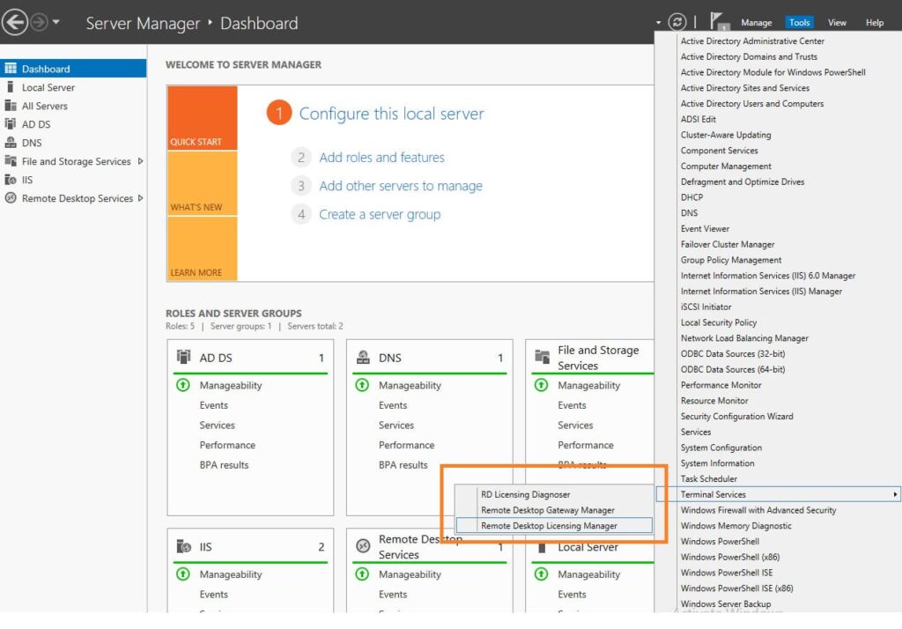902x629 pixels.
Task: Click green Manageability status icon in AD DS tile
Action: click(183, 385)
